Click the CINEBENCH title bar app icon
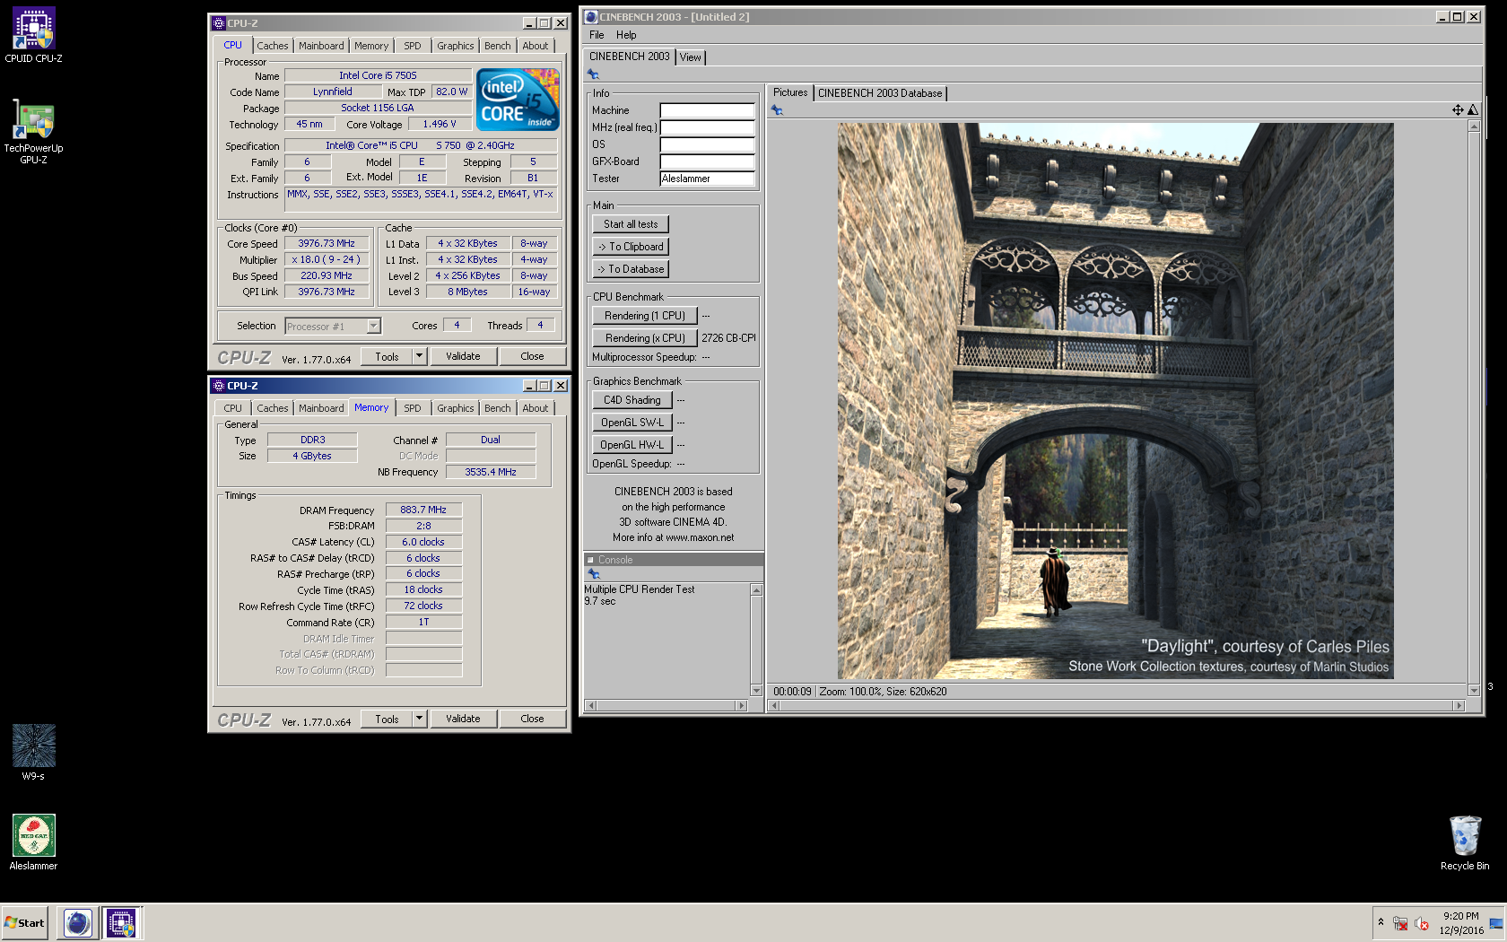 591,16
